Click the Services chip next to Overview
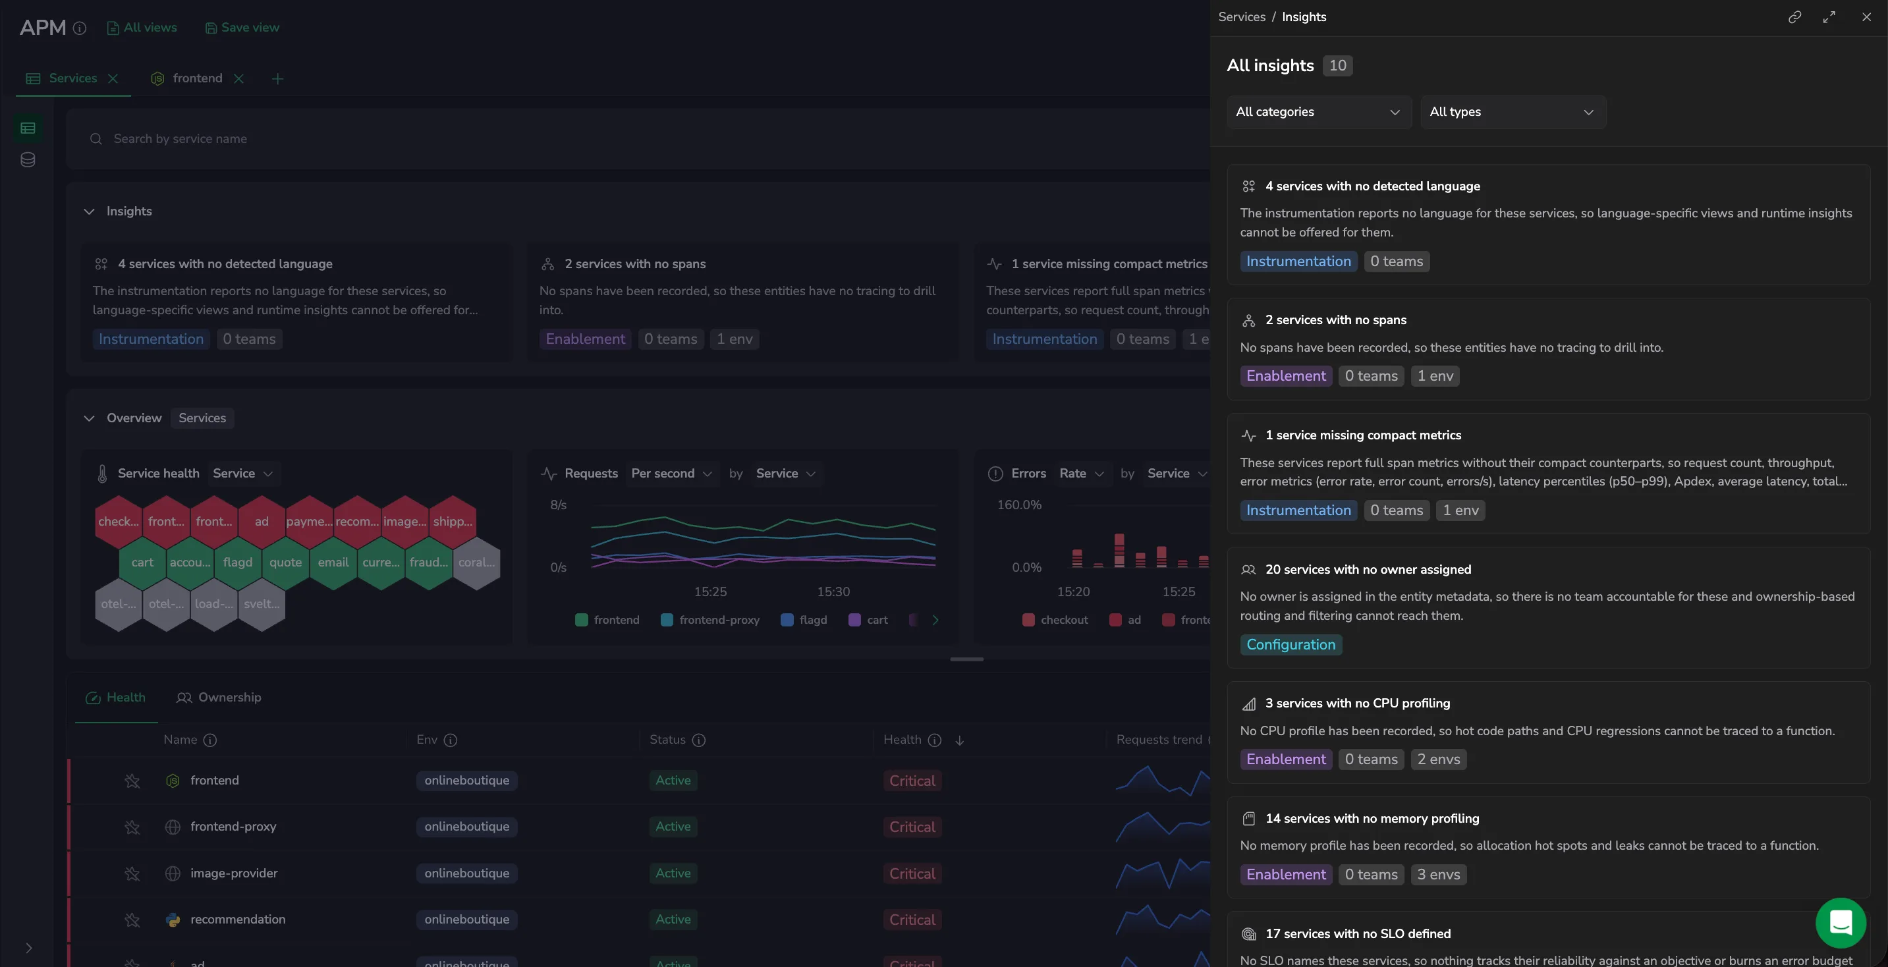Viewport: 1888px width, 967px height. tap(202, 418)
